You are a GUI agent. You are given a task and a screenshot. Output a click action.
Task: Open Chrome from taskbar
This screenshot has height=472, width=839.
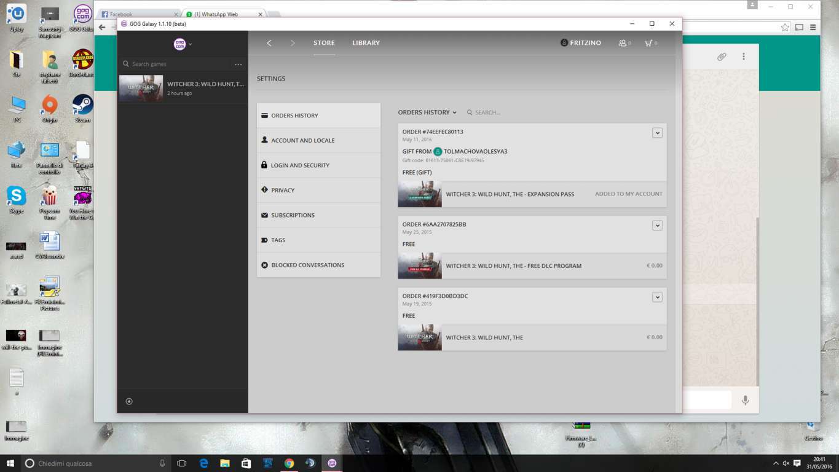tap(289, 463)
